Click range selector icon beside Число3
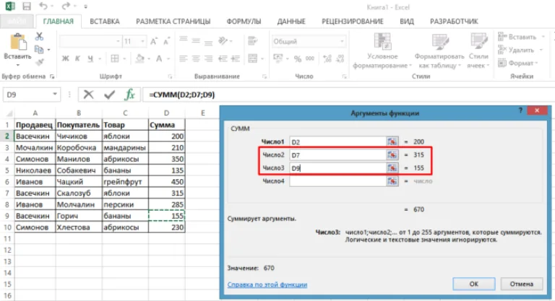 coord(392,168)
